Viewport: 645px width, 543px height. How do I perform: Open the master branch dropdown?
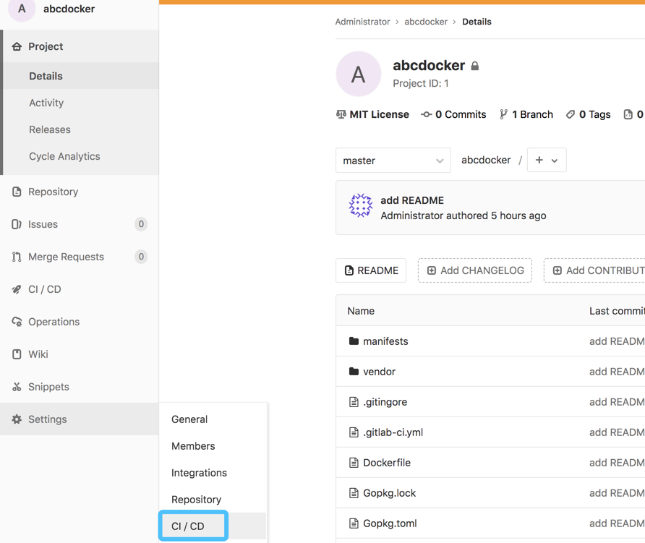point(393,161)
